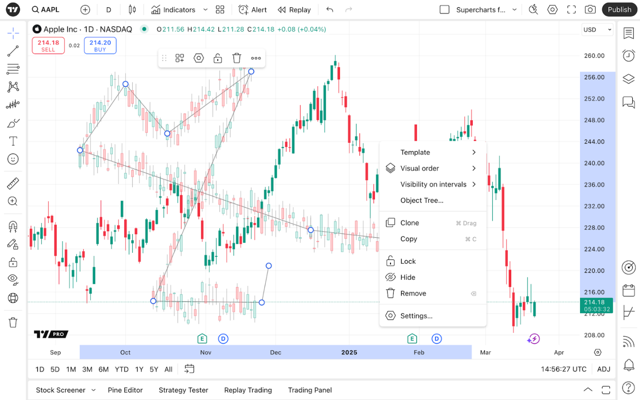Open the Pine Editor tab
The image size is (640, 400).
pos(125,390)
